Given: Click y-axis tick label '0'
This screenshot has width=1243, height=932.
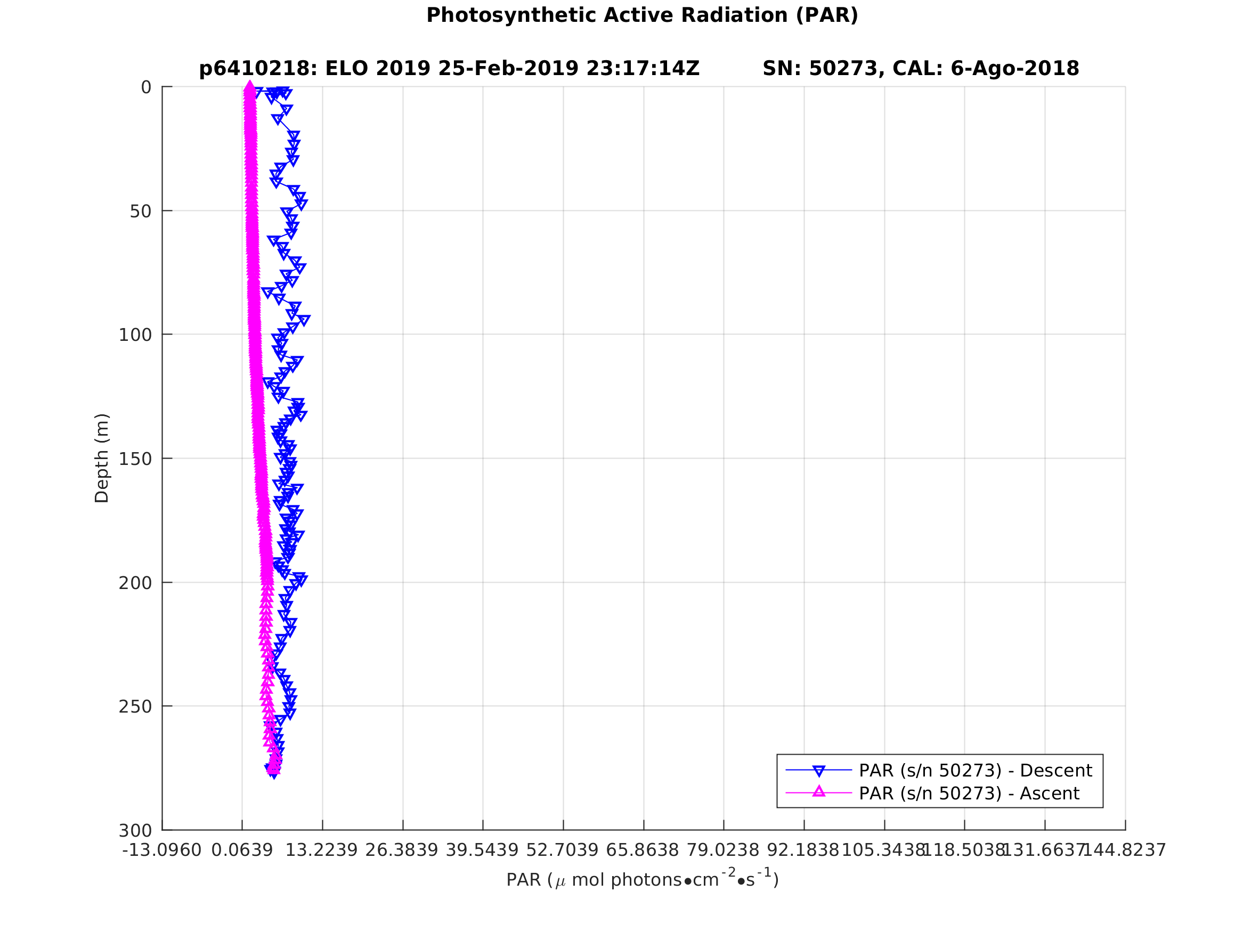Looking at the screenshot, I should (146, 88).
